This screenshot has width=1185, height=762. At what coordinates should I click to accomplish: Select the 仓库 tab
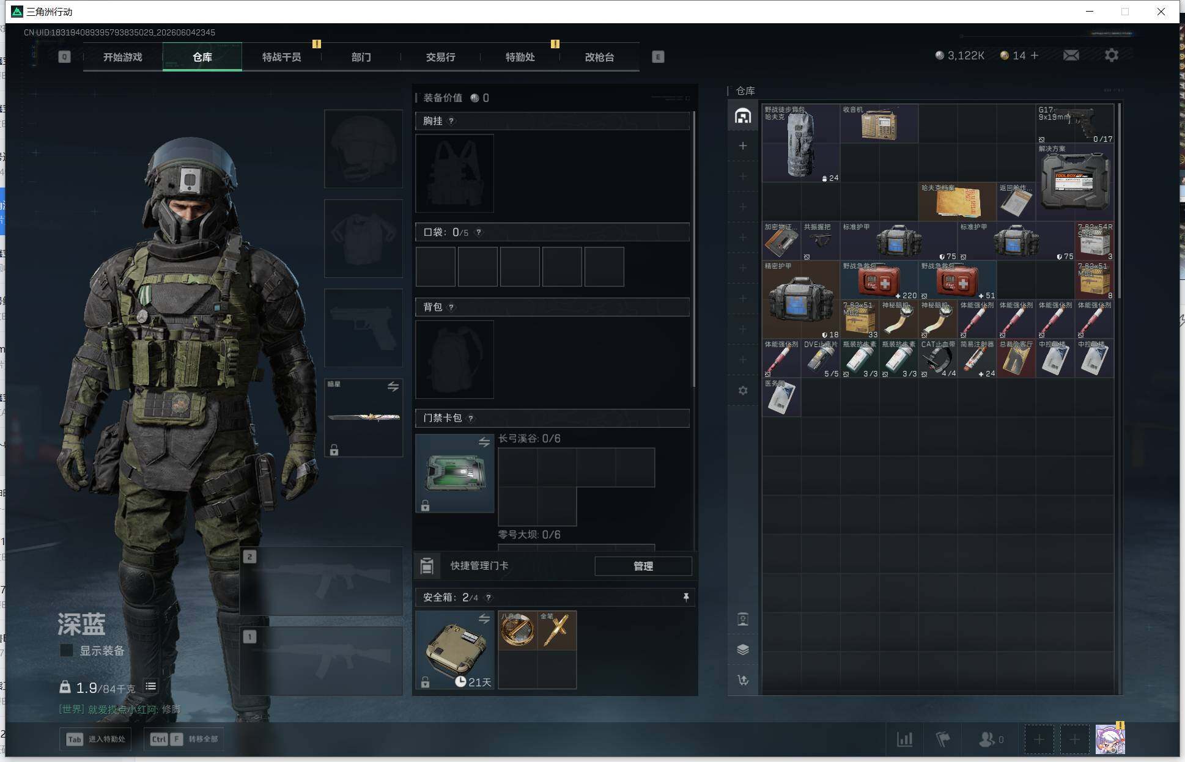[202, 57]
